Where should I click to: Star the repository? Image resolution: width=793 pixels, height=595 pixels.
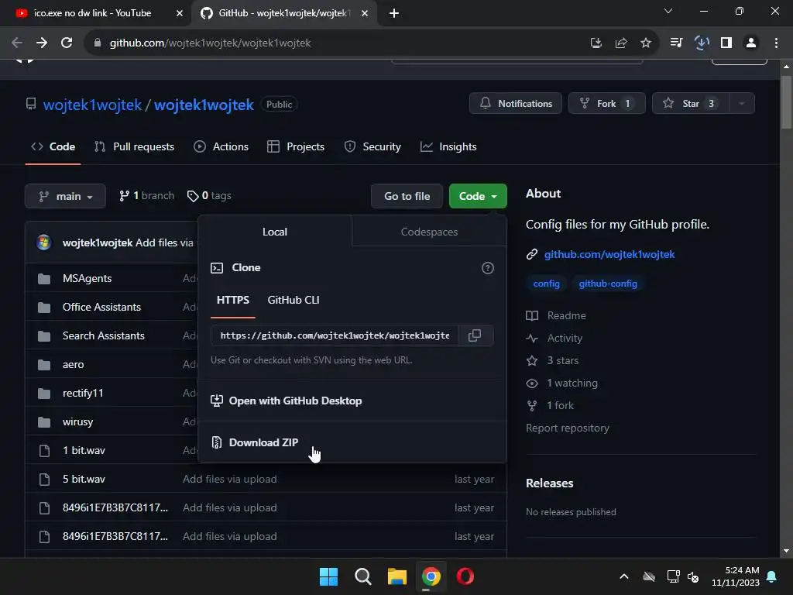point(690,103)
